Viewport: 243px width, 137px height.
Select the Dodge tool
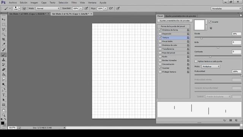(x=3, y=84)
